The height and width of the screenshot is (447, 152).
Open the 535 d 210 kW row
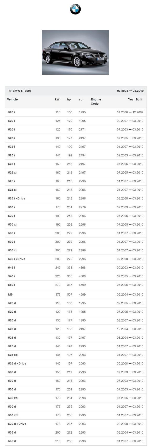point(76,441)
